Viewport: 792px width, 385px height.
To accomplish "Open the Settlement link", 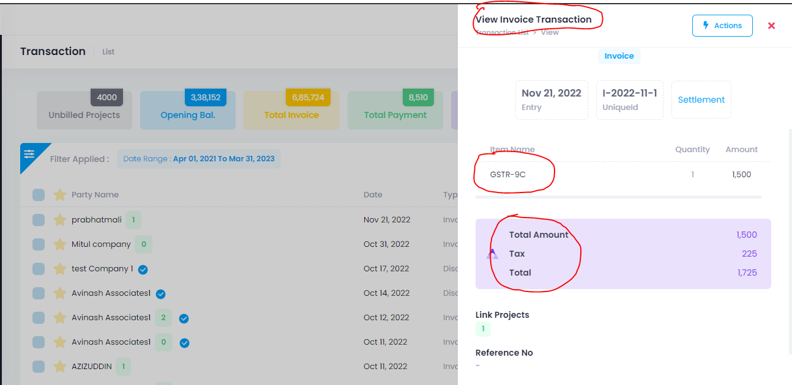I will click(x=701, y=100).
